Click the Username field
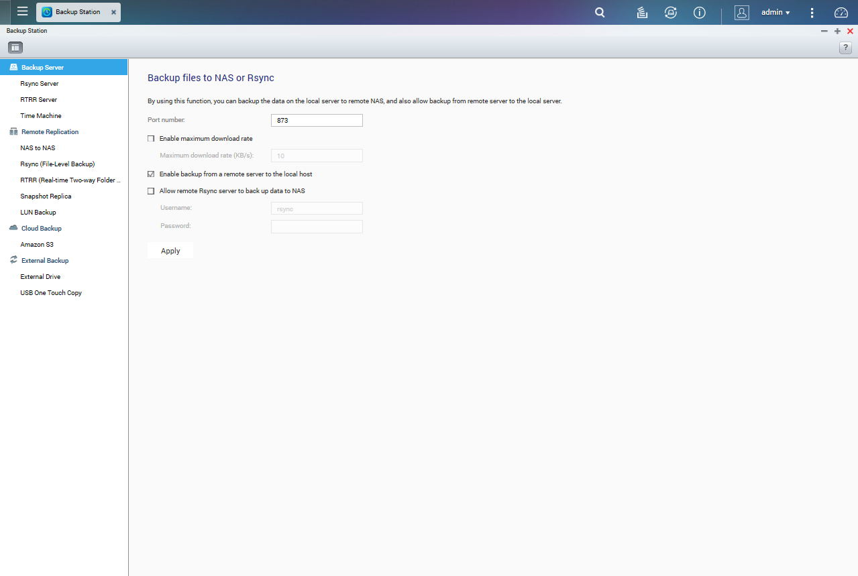Image resolution: width=858 pixels, height=576 pixels. (317, 209)
